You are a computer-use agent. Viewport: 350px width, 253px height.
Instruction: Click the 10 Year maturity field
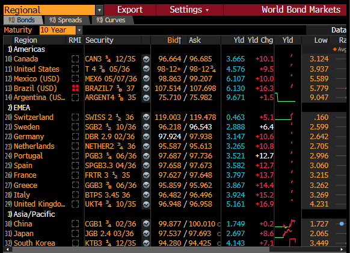click(58, 30)
